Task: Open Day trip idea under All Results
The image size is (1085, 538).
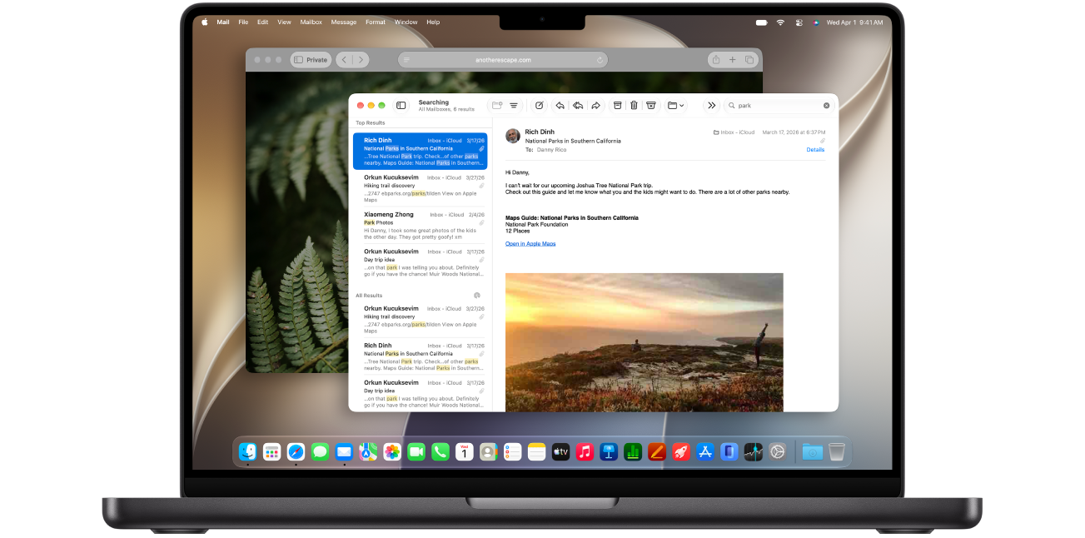Action: [420, 393]
